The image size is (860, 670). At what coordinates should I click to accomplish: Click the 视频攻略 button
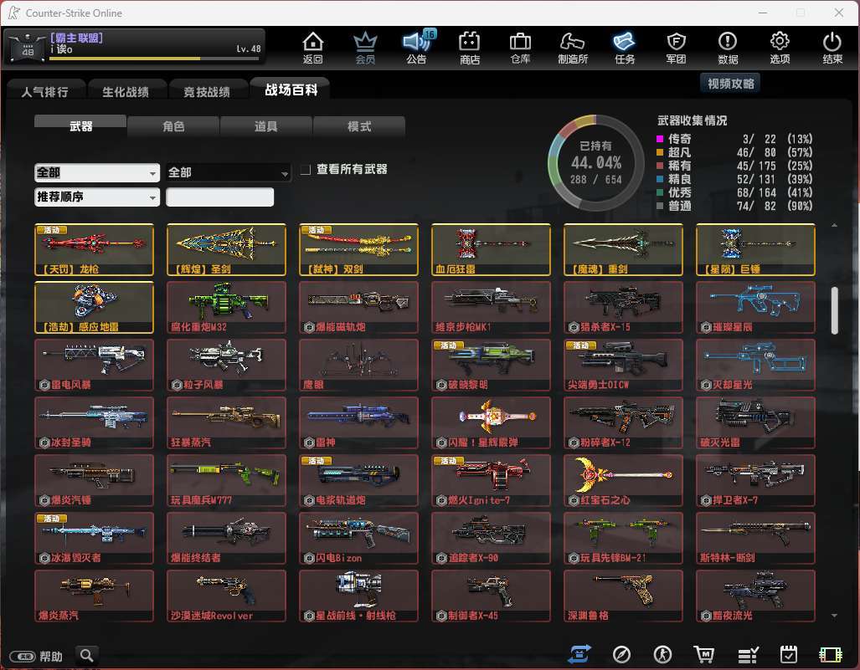730,84
